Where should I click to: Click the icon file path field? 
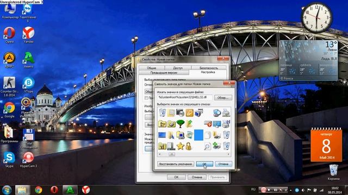tap(185, 97)
